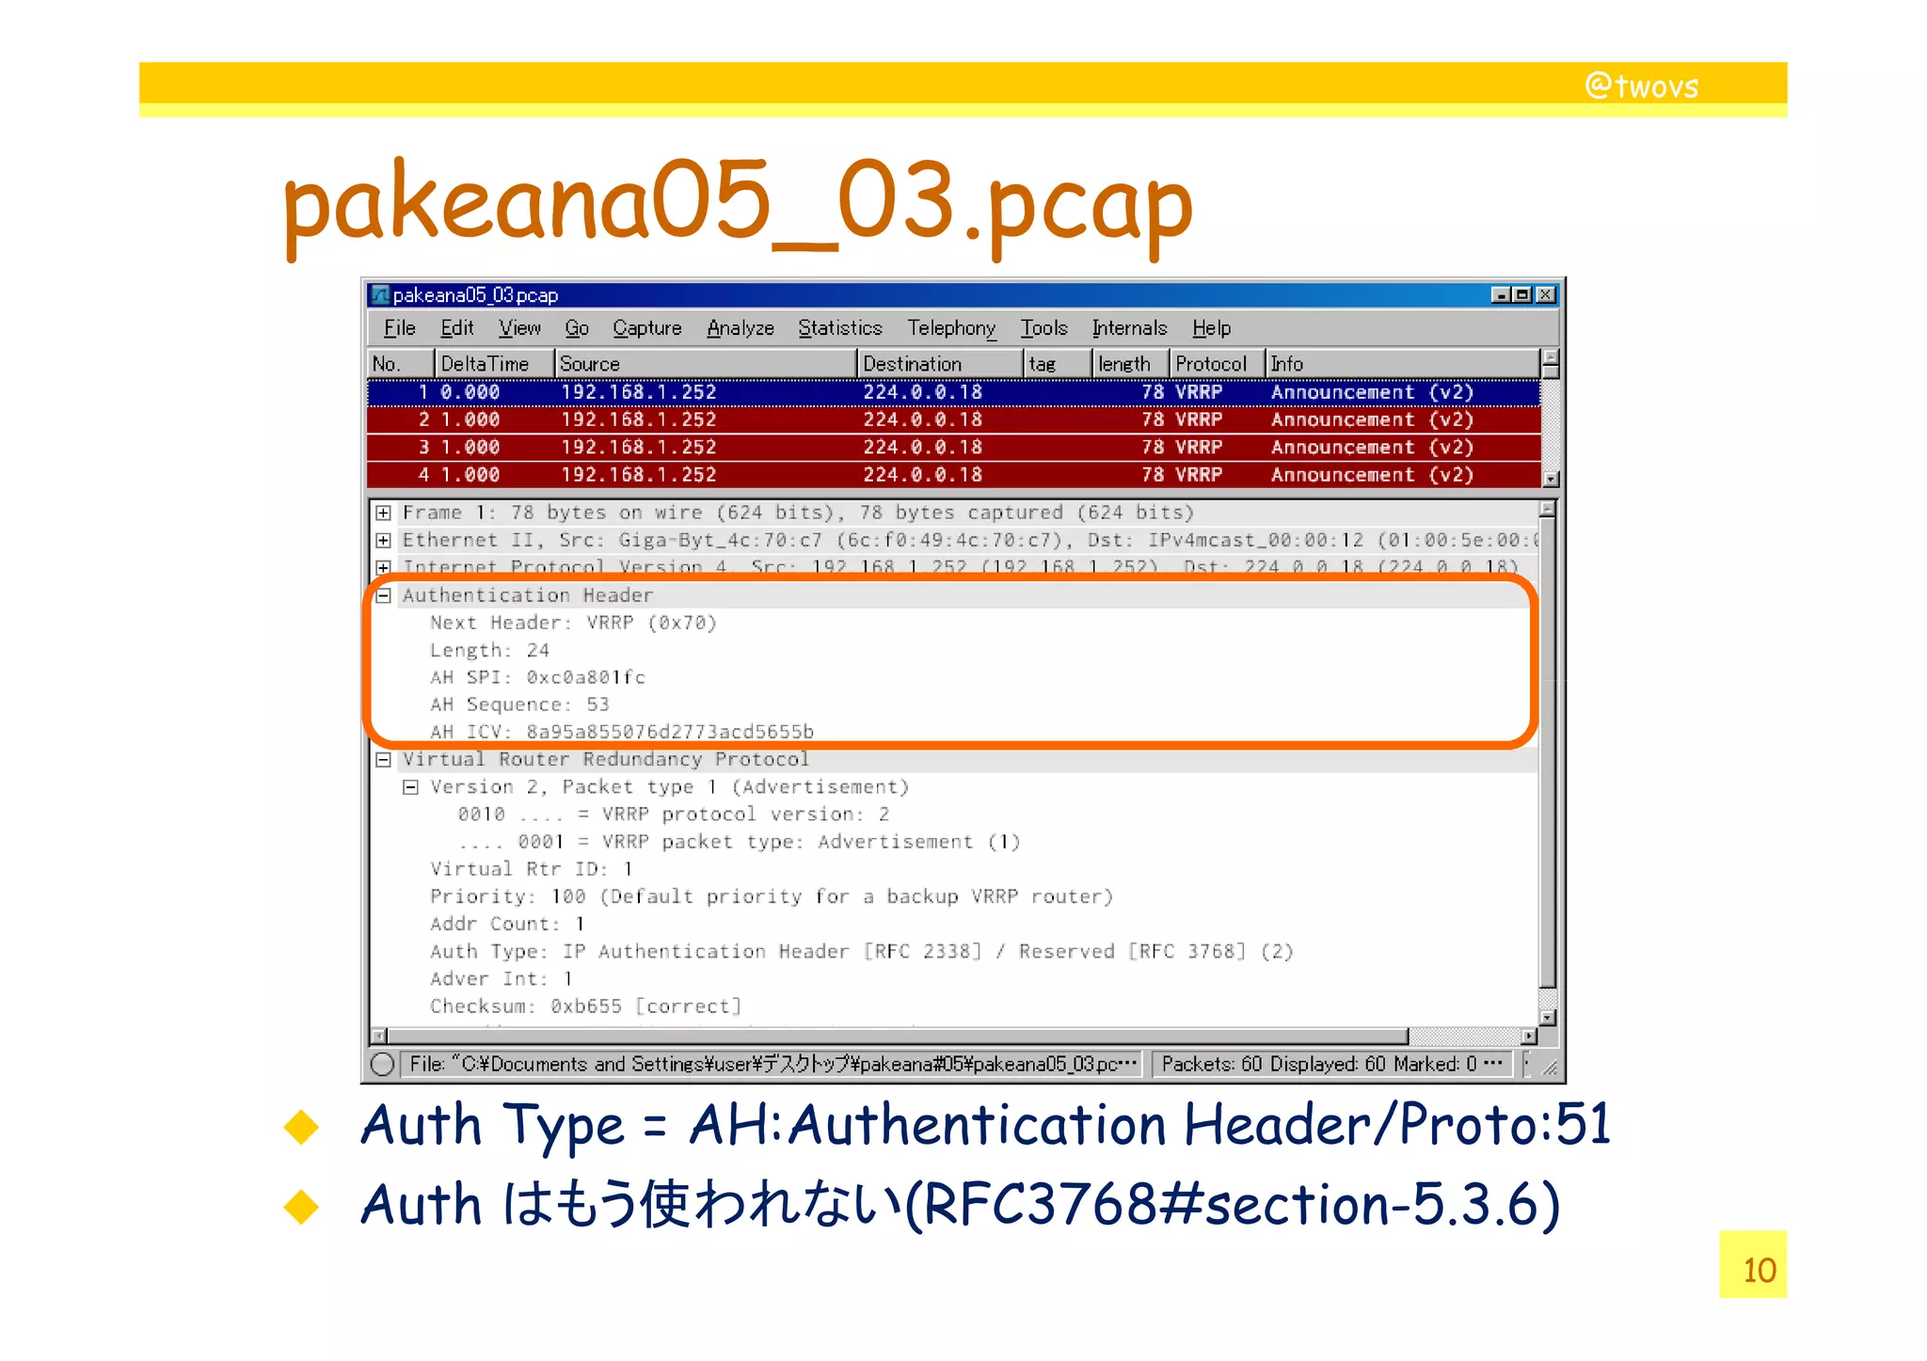
Task: Select the Addr Count: 1 line
Action: pyautogui.click(x=507, y=924)
